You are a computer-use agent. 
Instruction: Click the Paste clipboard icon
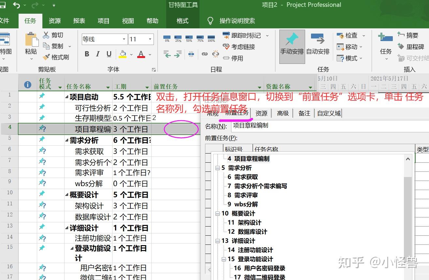[x=32, y=39]
